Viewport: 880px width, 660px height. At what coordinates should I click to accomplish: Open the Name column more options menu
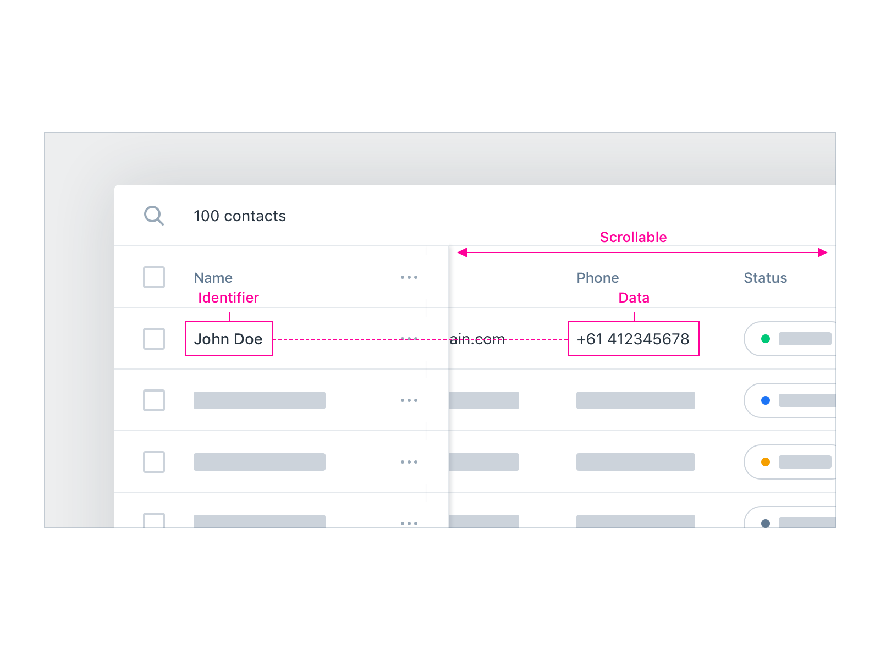[x=409, y=277]
